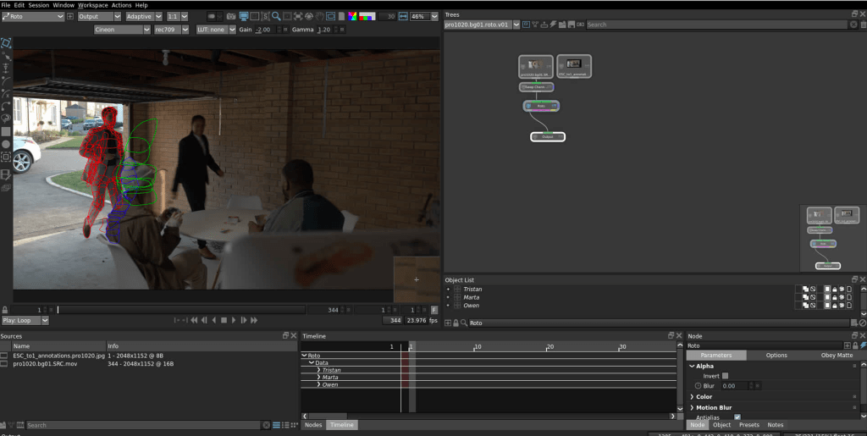Switch to the Presets tab
This screenshot has width=867, height=436.
coord(748,425)
